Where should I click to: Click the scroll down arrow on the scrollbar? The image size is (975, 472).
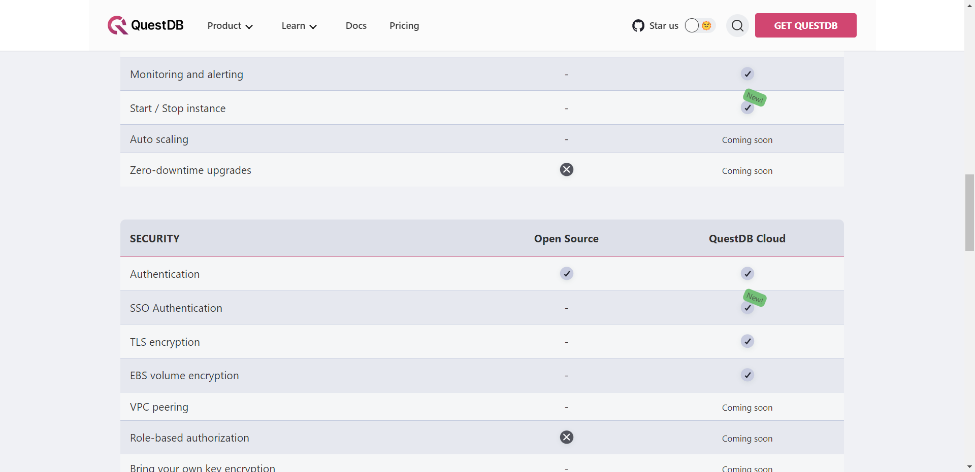tap(969, 467)
